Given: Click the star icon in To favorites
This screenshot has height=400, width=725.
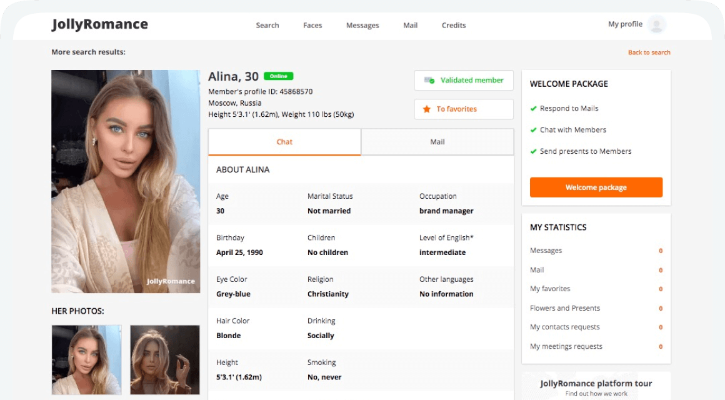Looking at the screenshot, I should coord(427,109).
